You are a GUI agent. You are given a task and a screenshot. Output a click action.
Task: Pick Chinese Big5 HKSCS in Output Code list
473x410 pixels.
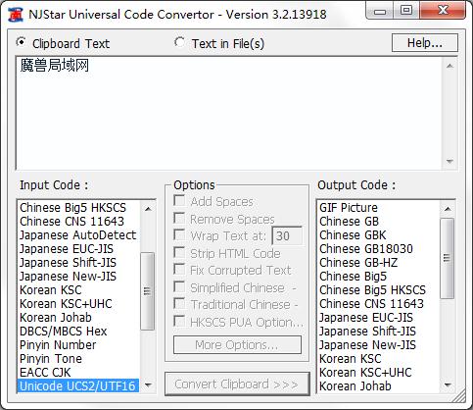379,290
